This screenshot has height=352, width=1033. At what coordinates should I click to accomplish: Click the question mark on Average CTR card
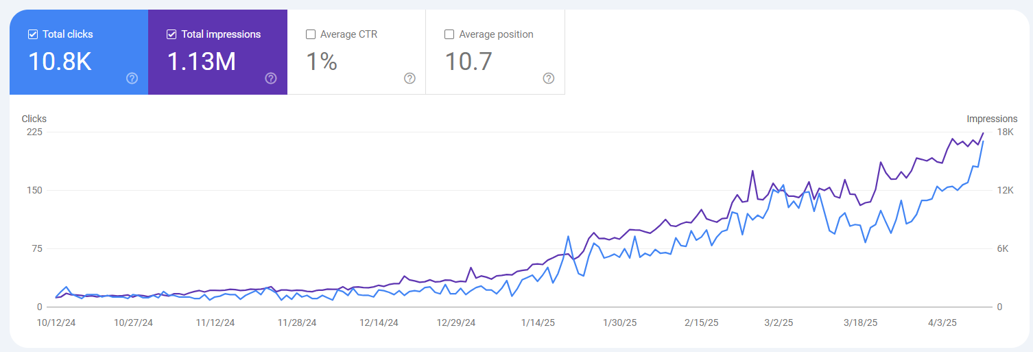(x=409, y=78)
